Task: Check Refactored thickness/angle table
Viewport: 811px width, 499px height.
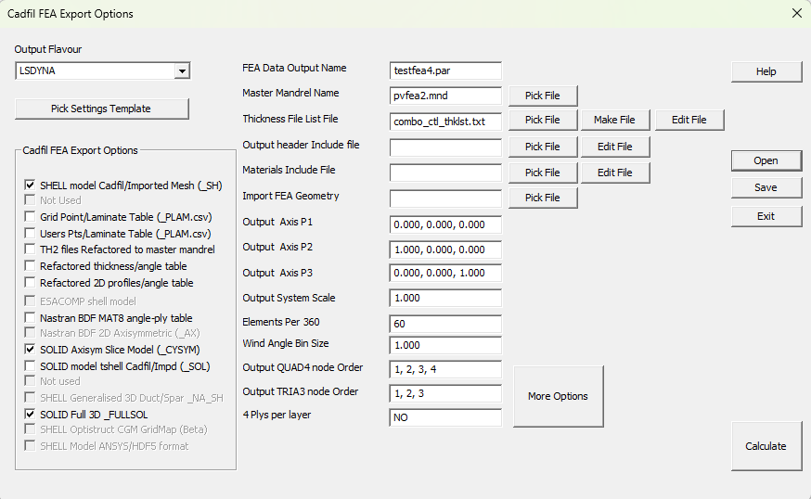Action: [30, 266]
